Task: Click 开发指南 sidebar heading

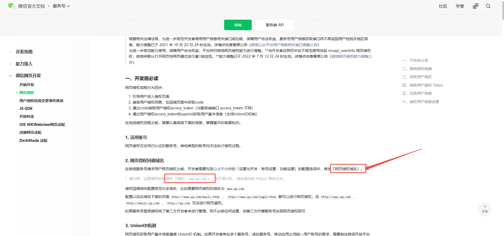Action: [24, 52]
